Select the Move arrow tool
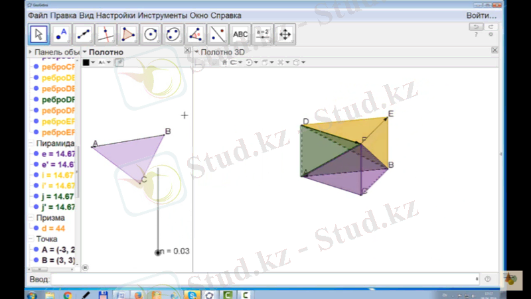The image size is (531, 299). [39, 34]
